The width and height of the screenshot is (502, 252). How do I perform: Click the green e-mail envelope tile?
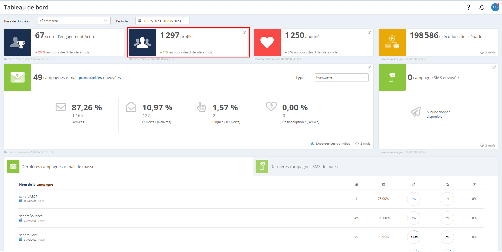(x=18, y=77)
